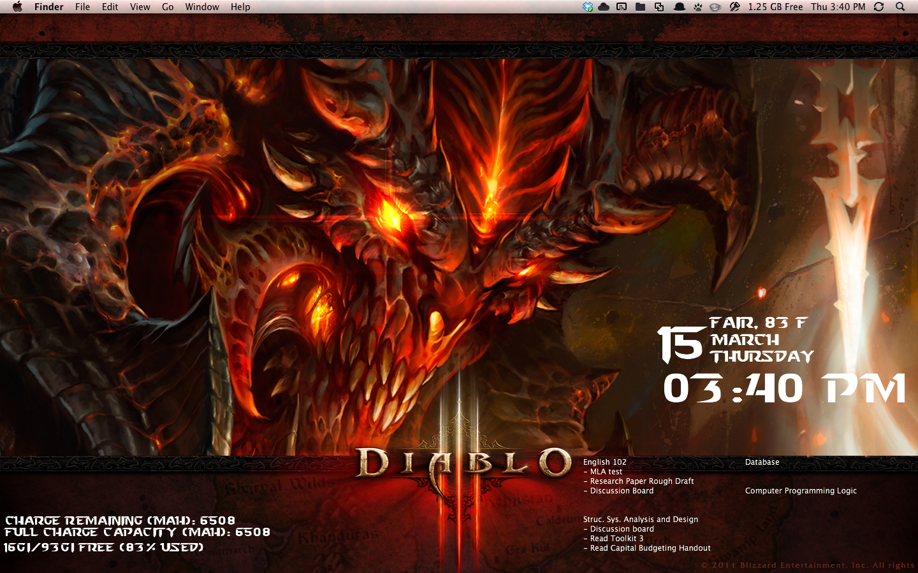Viewport: 918px width, 573px height.
Task: Click the bowler hat menu bar icon
Action: pyautogui.click(x=680, y=7)
